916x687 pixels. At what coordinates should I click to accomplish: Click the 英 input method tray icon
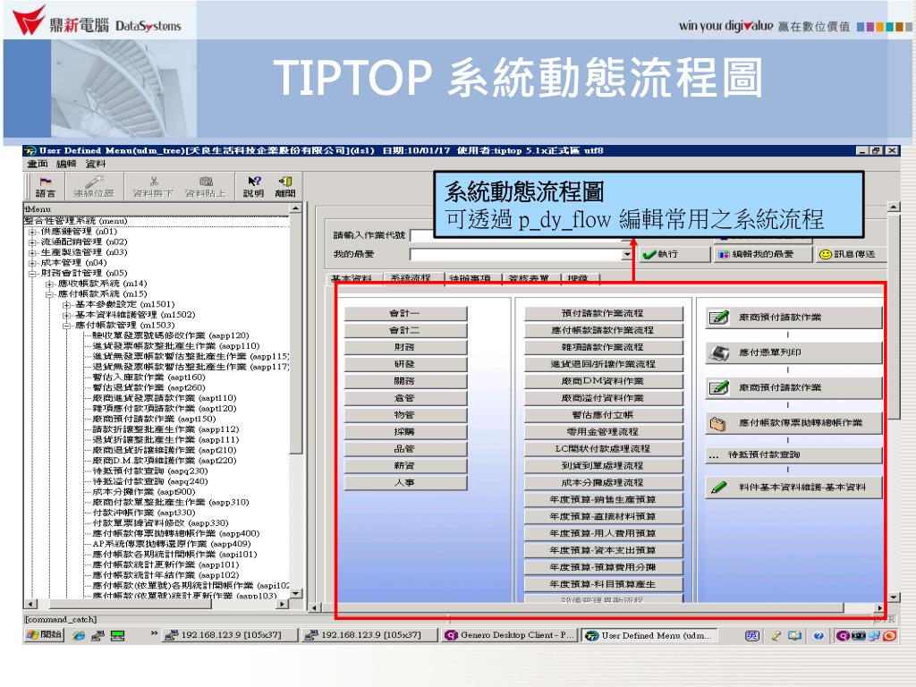[x=752, y=635]
